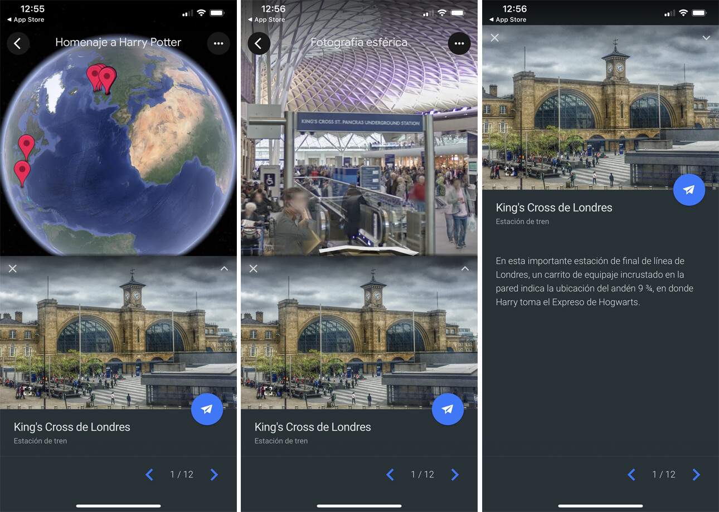Open the three-dot menu on Homenaje a Harry Potter
Screen dimensions: 719x512
pyautogui.click(x=218, y=43)
